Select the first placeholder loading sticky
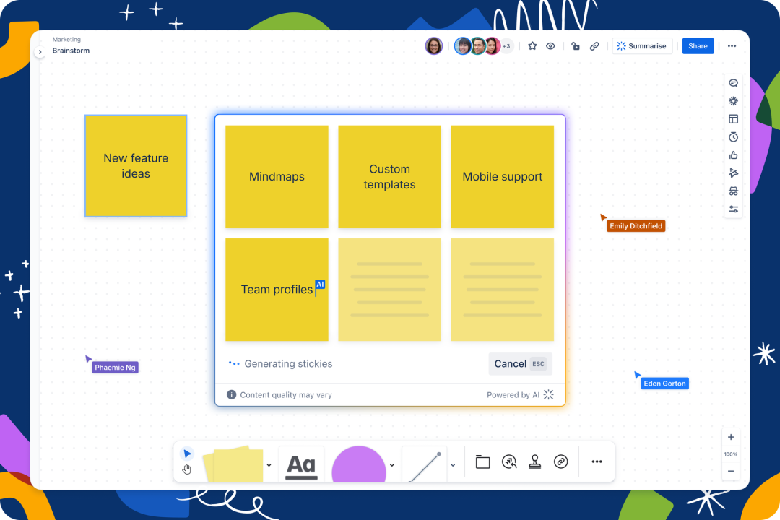Viewport: 780px width, 520px height. (x=389, y=290)
